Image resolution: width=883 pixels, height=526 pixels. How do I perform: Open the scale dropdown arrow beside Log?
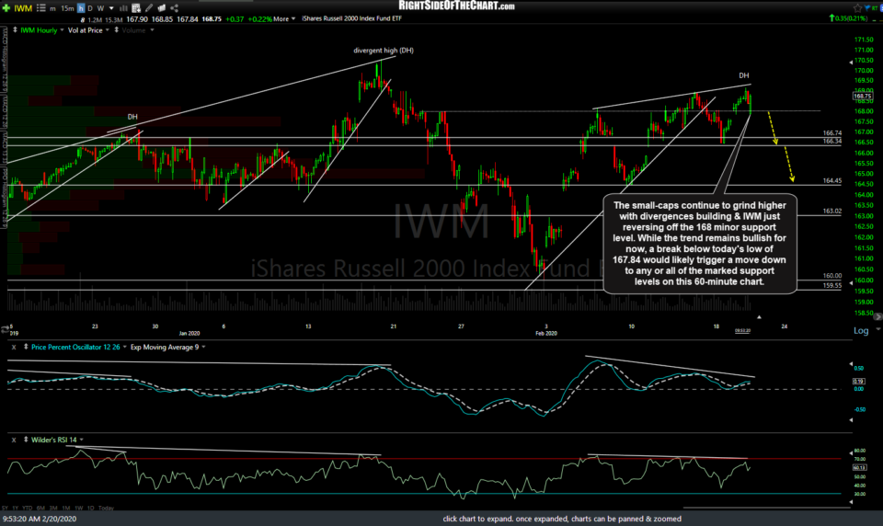[x=877, y=330]
